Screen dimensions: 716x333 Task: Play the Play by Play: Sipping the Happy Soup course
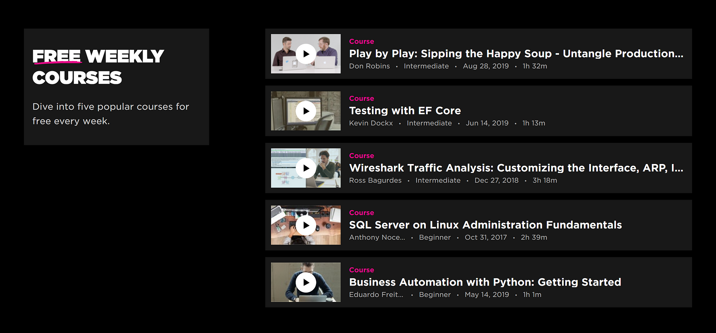[306, 54]
